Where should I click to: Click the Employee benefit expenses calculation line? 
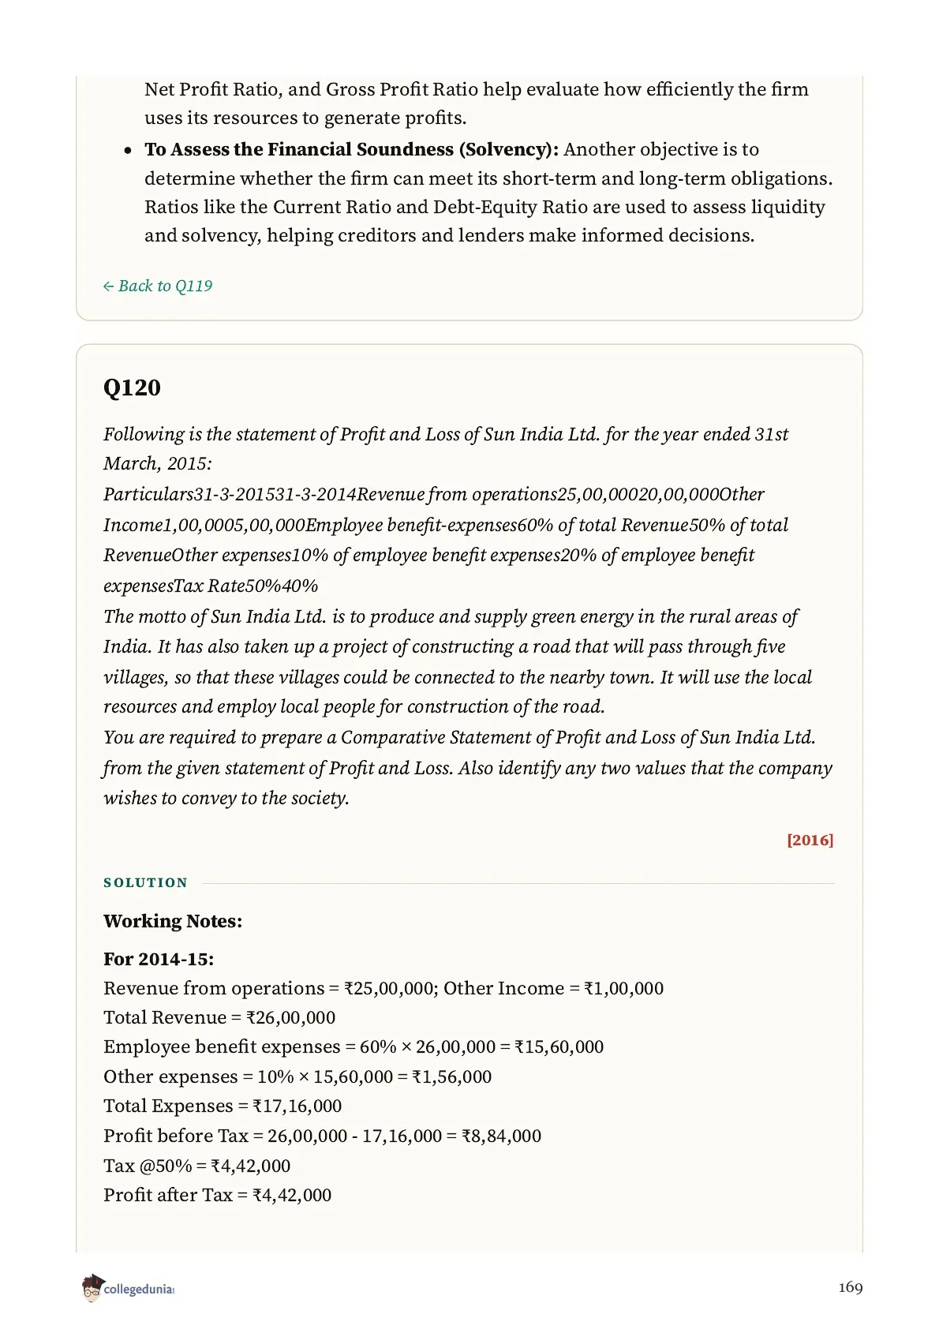point(354,1046)
